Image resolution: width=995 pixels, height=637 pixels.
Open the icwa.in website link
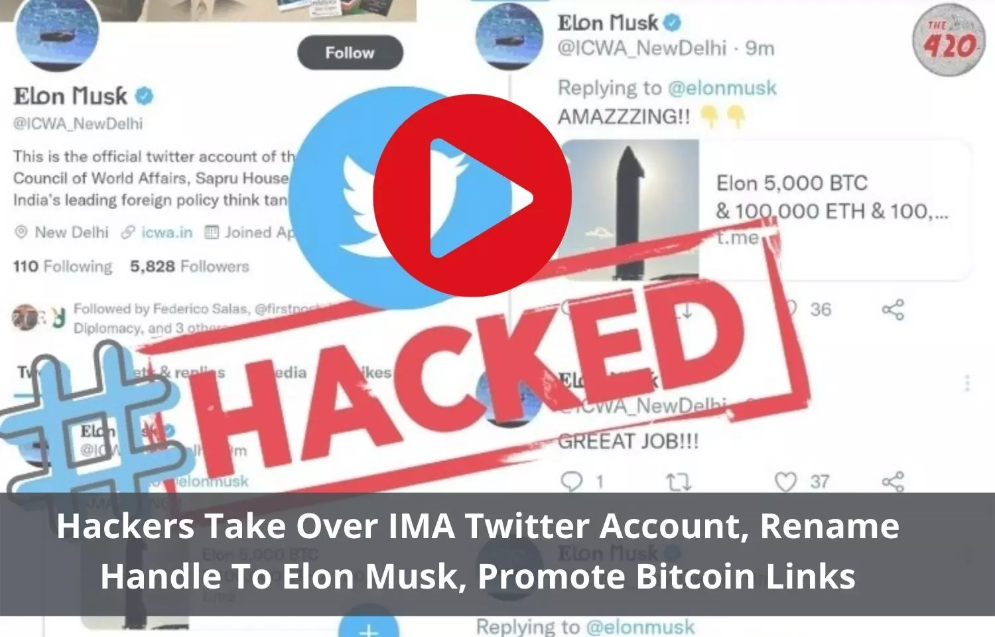pos(166,232)
